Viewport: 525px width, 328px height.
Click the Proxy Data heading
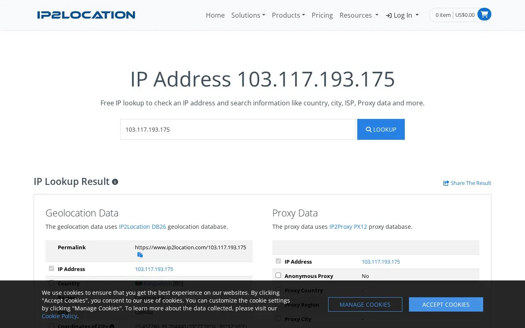coord(295,213)
